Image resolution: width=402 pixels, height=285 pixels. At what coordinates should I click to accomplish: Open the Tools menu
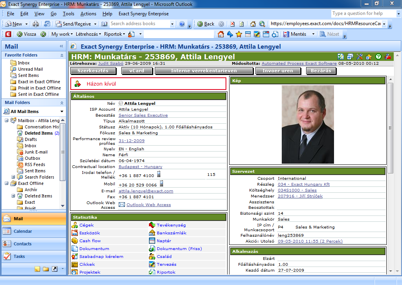[68, 14]
